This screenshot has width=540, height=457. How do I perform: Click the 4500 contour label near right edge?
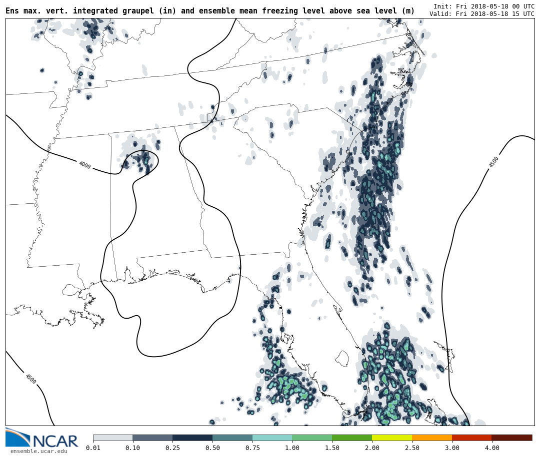pos(493,162)
